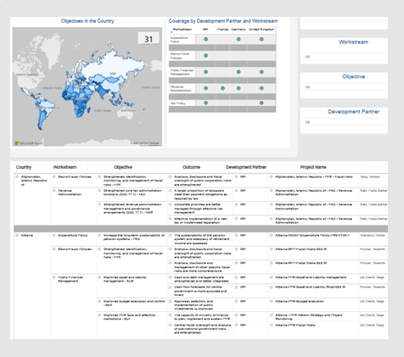This screenshot has height=357, width=404.
Task: Click project Albania-PFM-Budget execution
Action: pyautogui.click(x=300, y=301)
